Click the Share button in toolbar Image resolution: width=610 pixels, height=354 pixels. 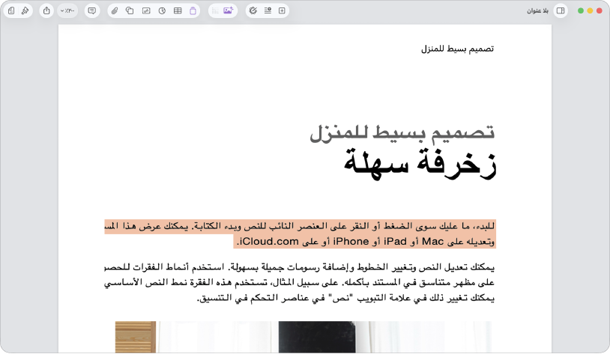coord(46,11)
